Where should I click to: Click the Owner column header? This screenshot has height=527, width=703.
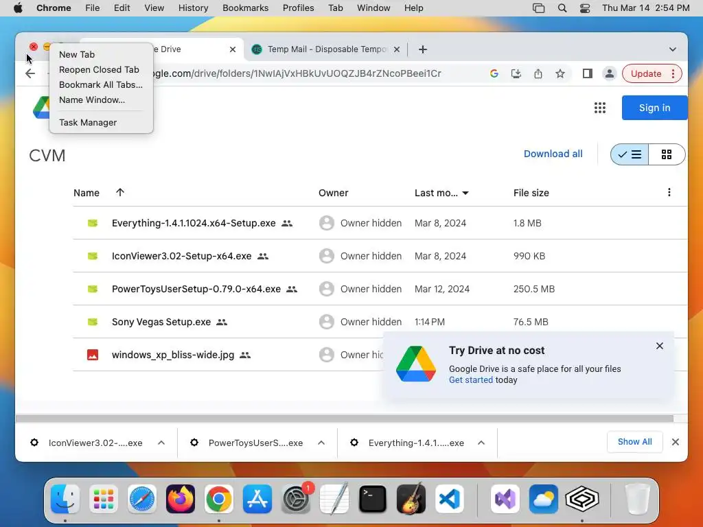[333, 193]
